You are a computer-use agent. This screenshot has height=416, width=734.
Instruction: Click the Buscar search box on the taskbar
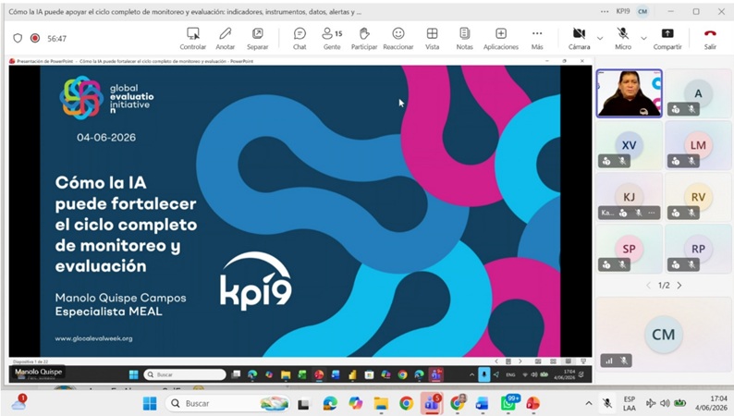tap(228, 403)
